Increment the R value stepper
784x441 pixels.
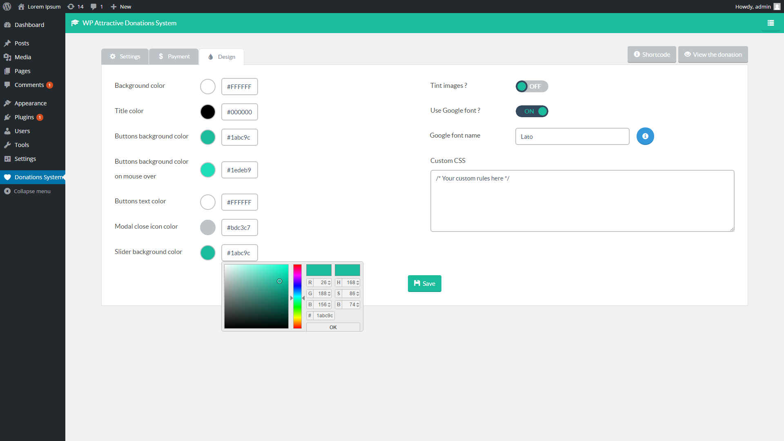tap(329, 281)
